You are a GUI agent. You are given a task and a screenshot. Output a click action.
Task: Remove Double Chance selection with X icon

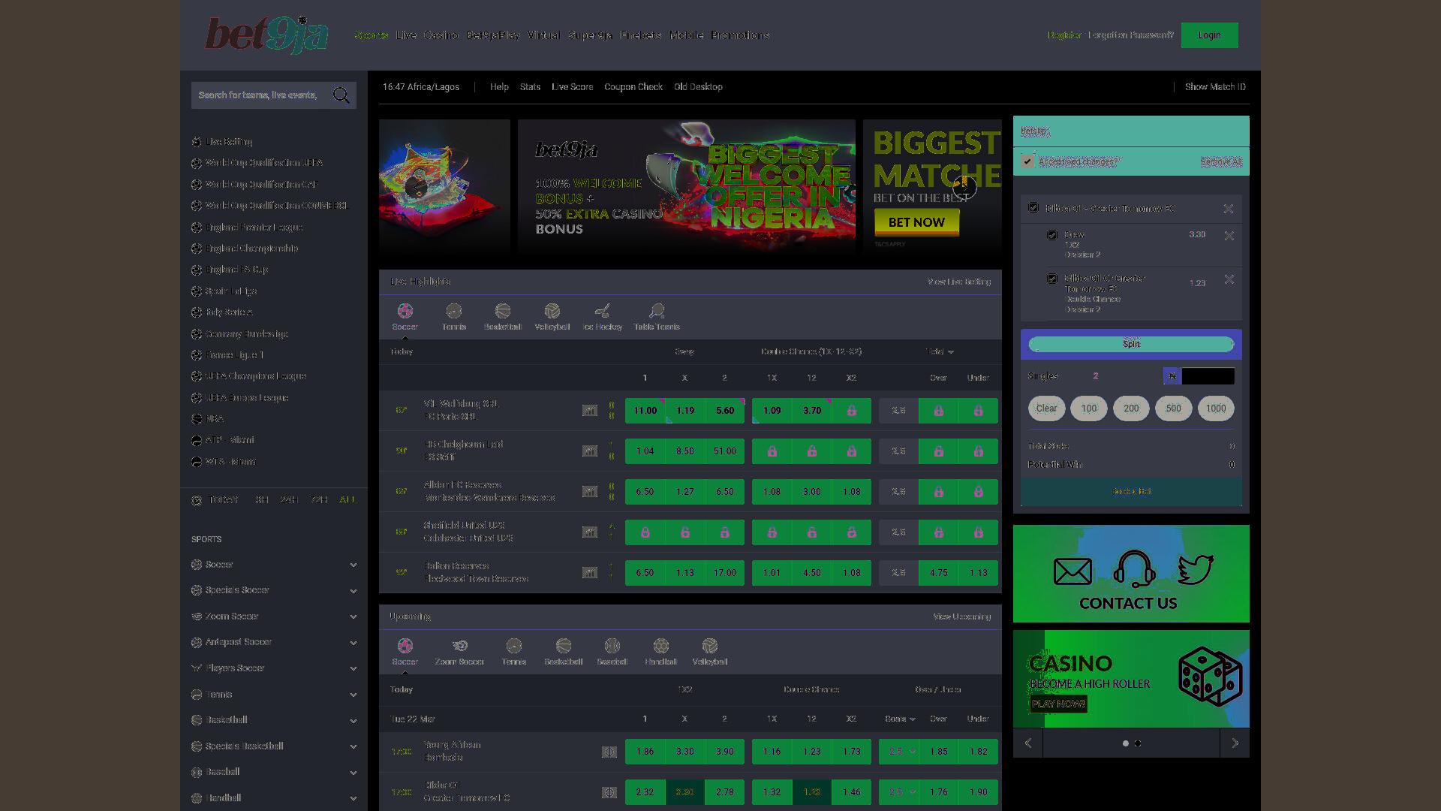1229,279
